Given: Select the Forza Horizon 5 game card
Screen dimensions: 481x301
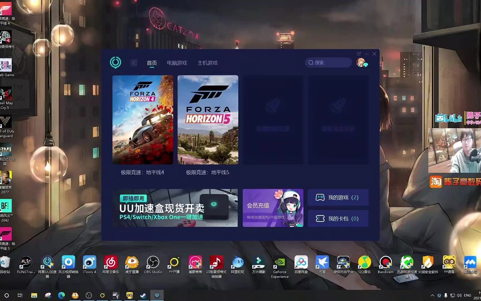Looking at the screenshot, I should click(x=208, y=120).
